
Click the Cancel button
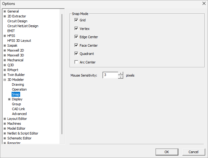point(194,152)
